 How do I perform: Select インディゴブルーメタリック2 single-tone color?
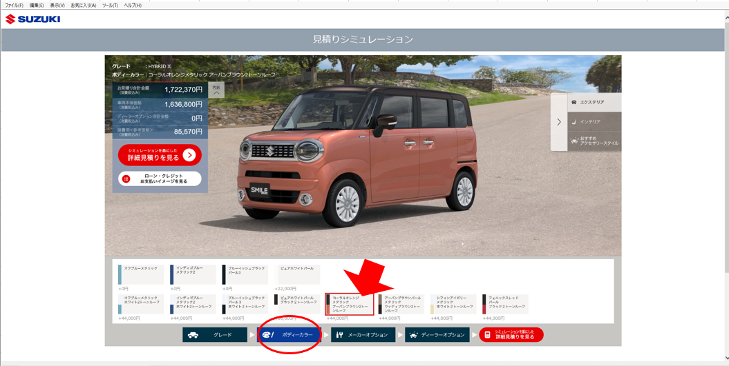pos(193,274)
